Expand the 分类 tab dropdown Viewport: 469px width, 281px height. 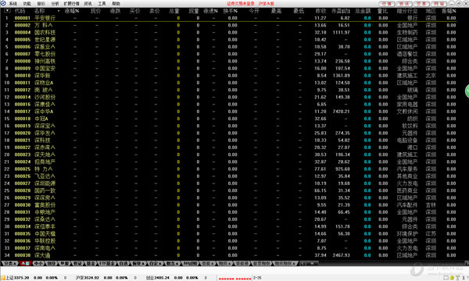pos(9,263)
